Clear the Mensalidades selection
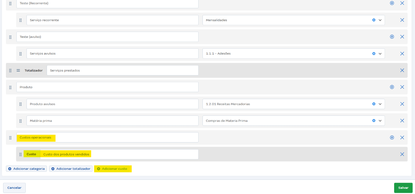 coord(374,20)
